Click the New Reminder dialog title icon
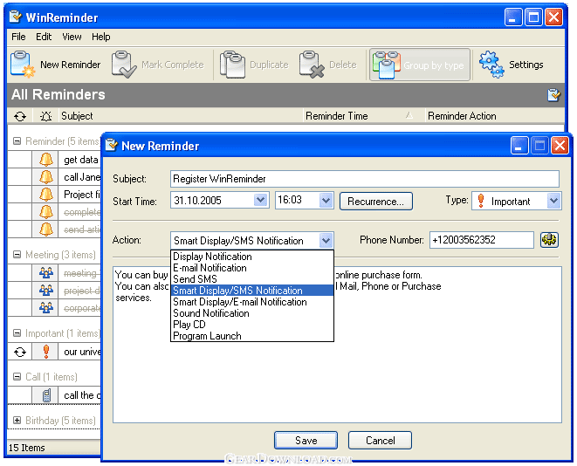 [x=111, y=145]
